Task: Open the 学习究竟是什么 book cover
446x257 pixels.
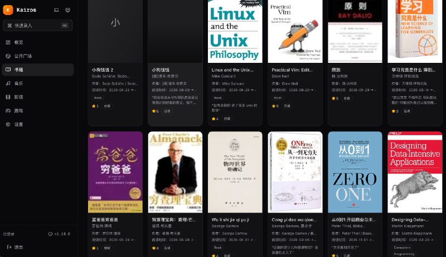Action: [x=415, y=31]
